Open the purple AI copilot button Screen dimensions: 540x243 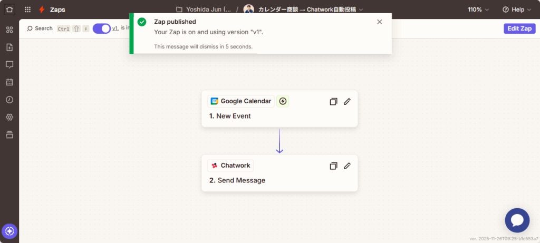coord(9,231)
